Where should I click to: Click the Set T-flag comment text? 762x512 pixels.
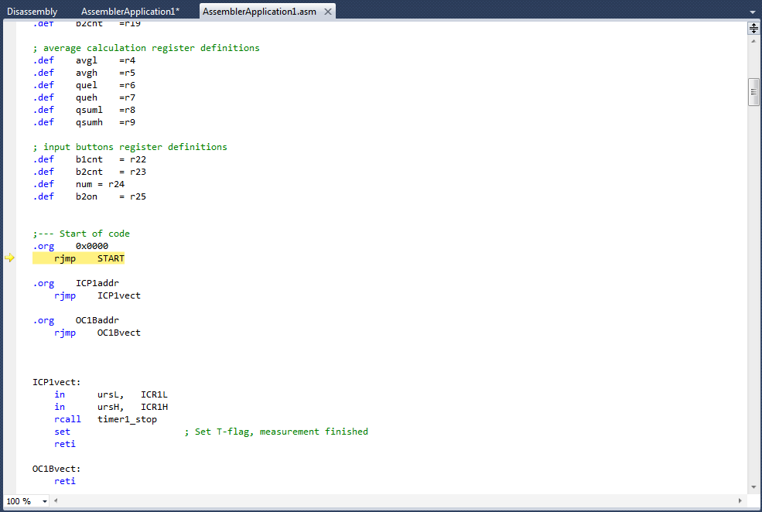[276, 432]
